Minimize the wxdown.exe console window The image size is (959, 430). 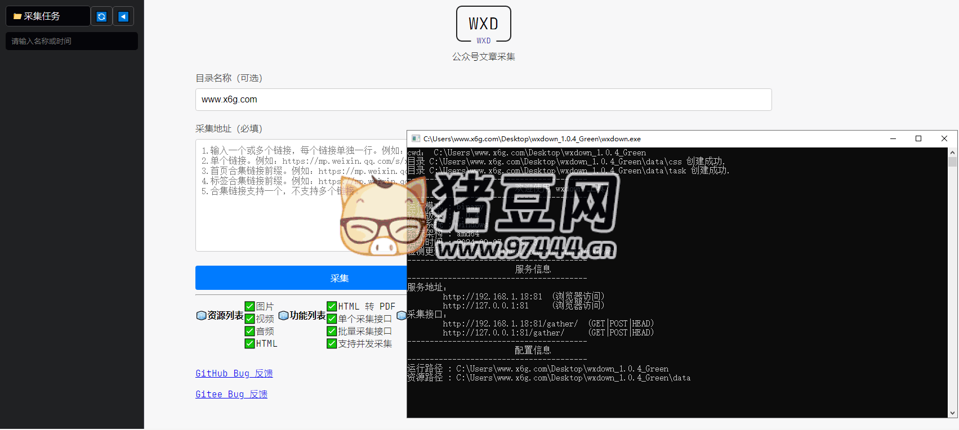pyautogui.click(x=893, y=139)
